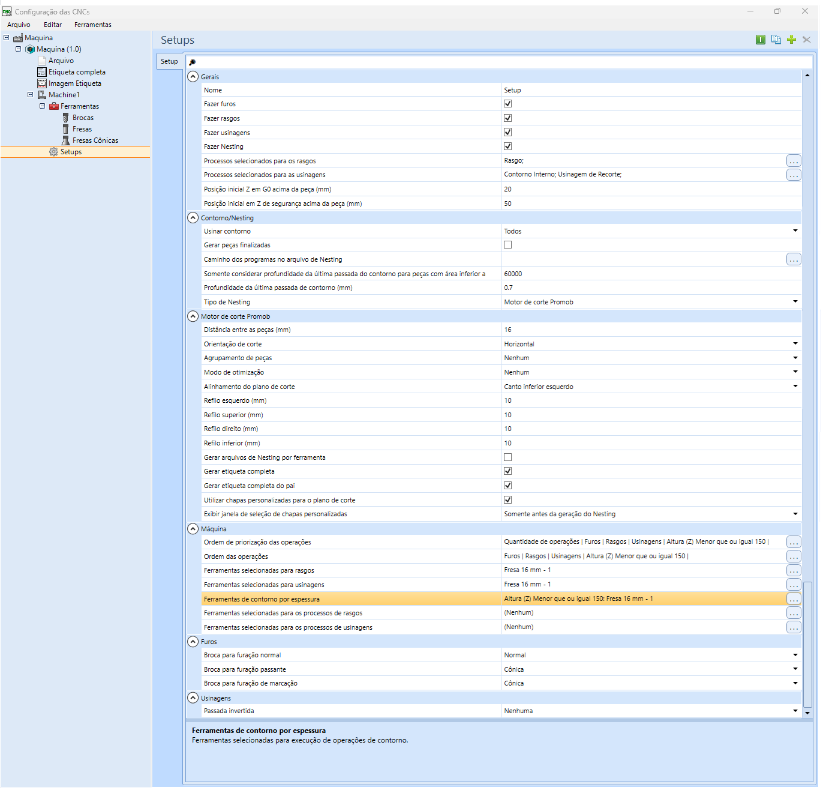
Task: Toggle the Fazer Nesting checkbox
Action: [508, 146]
